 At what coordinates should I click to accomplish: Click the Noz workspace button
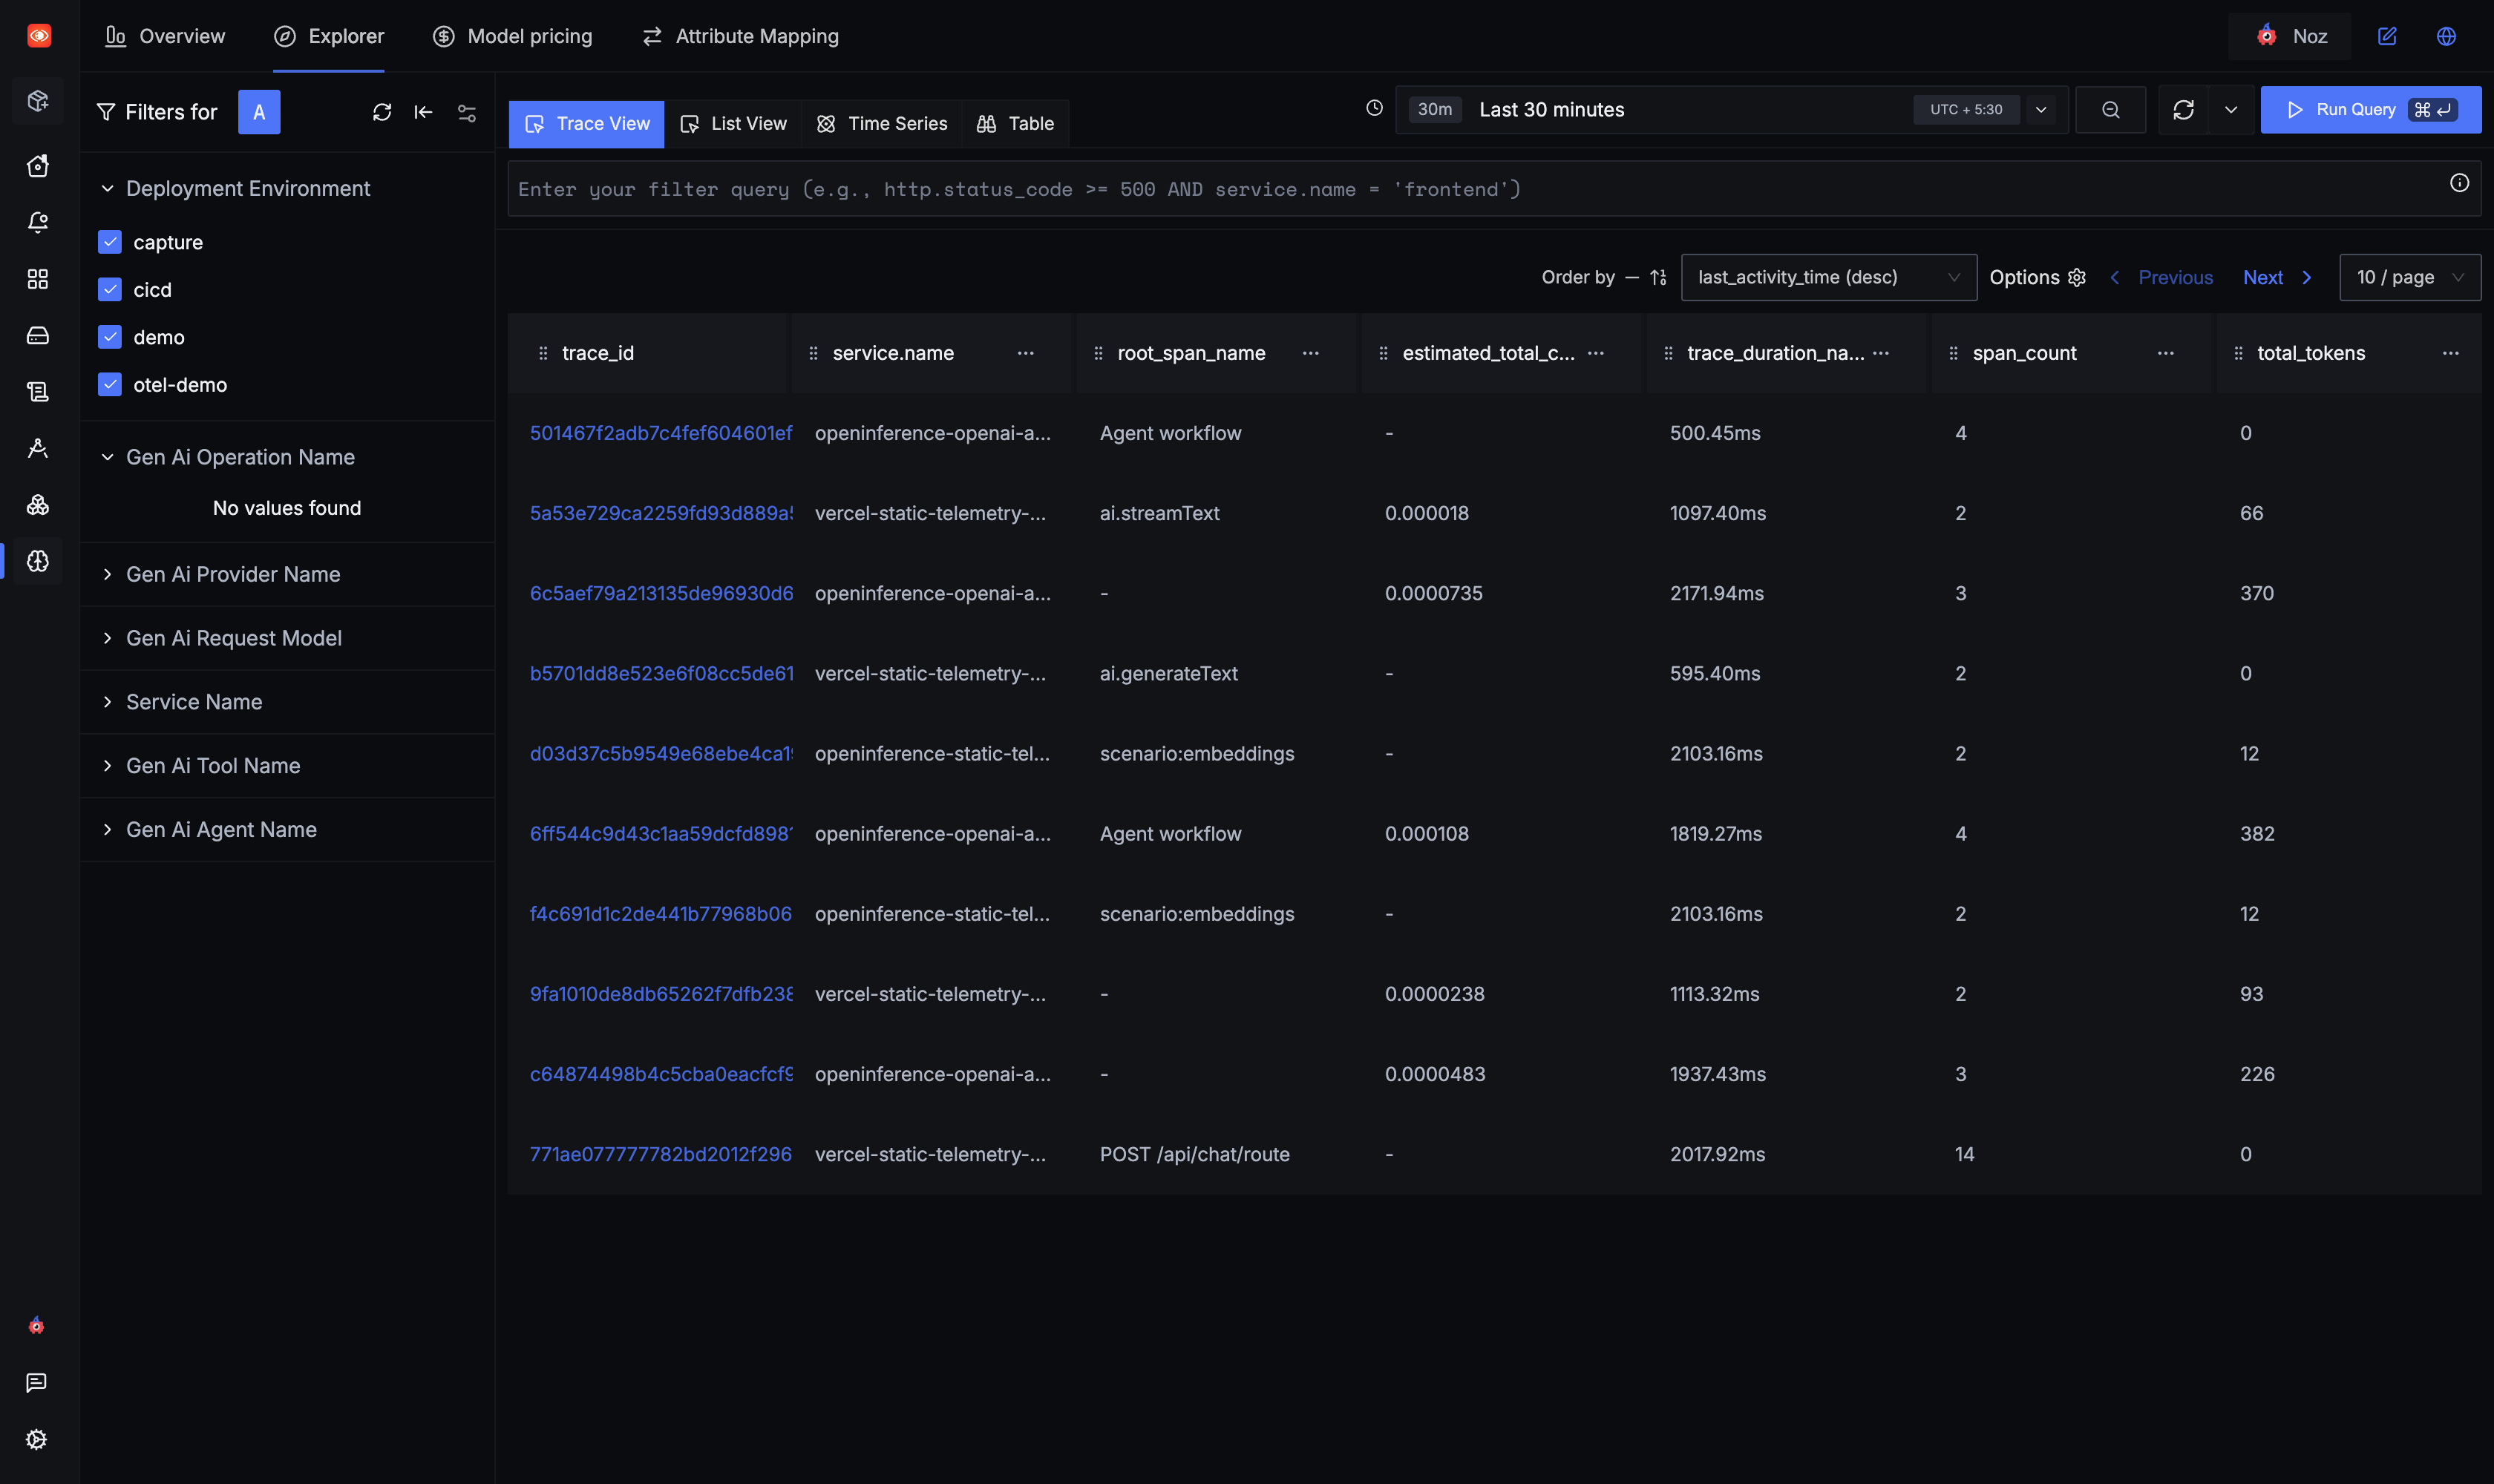pyautogui.click(x=2290, y=36)
